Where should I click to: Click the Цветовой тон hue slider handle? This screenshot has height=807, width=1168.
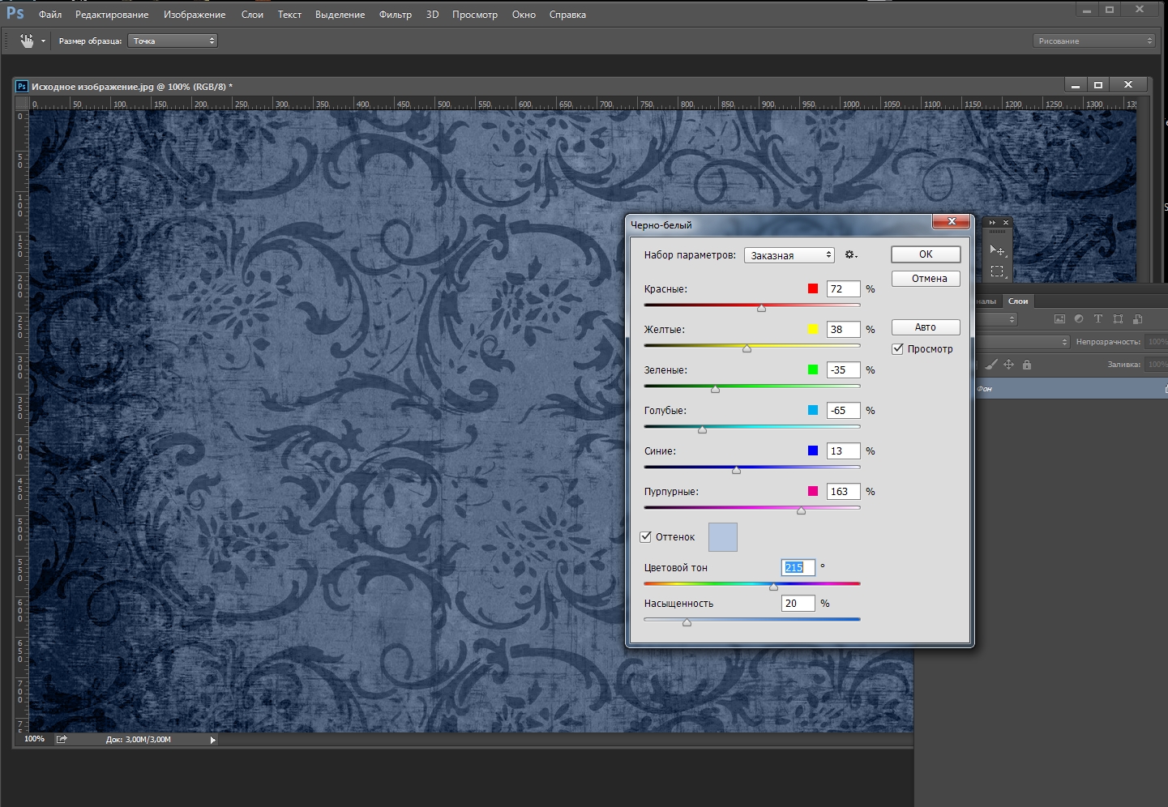tap(773, 587)
